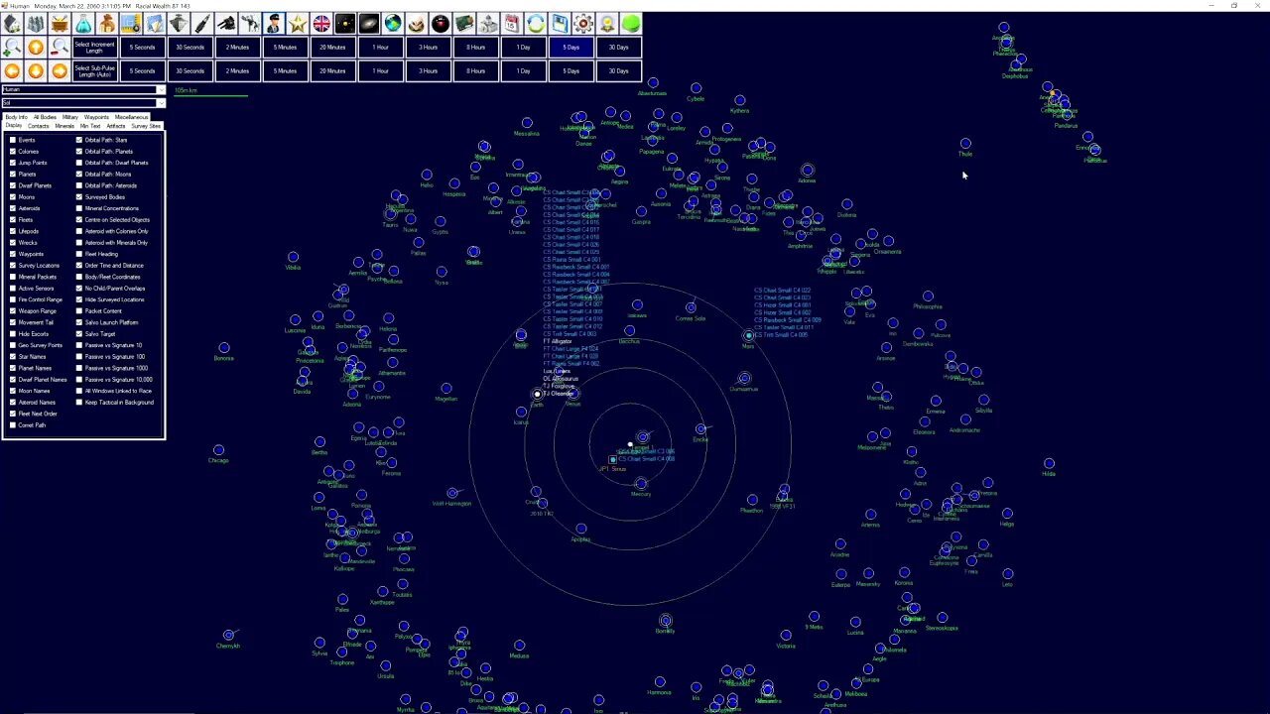Toggle the Asteroid Names checkbox
The image size is (1270, 714).
pyautogui.click(x=13, y=403)
